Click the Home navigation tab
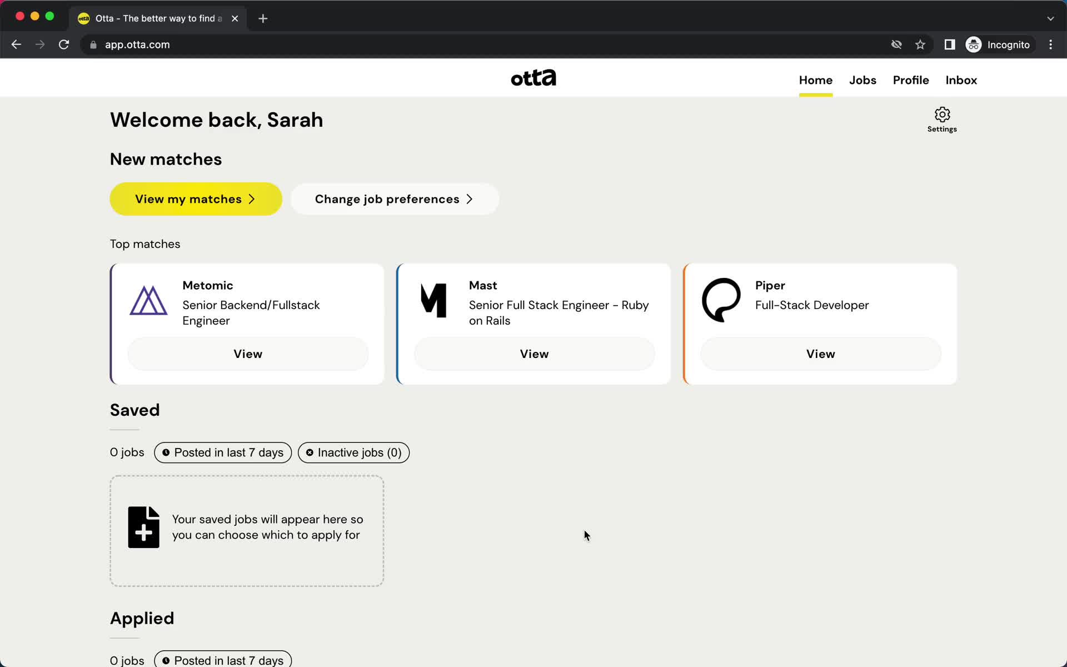 815,80
